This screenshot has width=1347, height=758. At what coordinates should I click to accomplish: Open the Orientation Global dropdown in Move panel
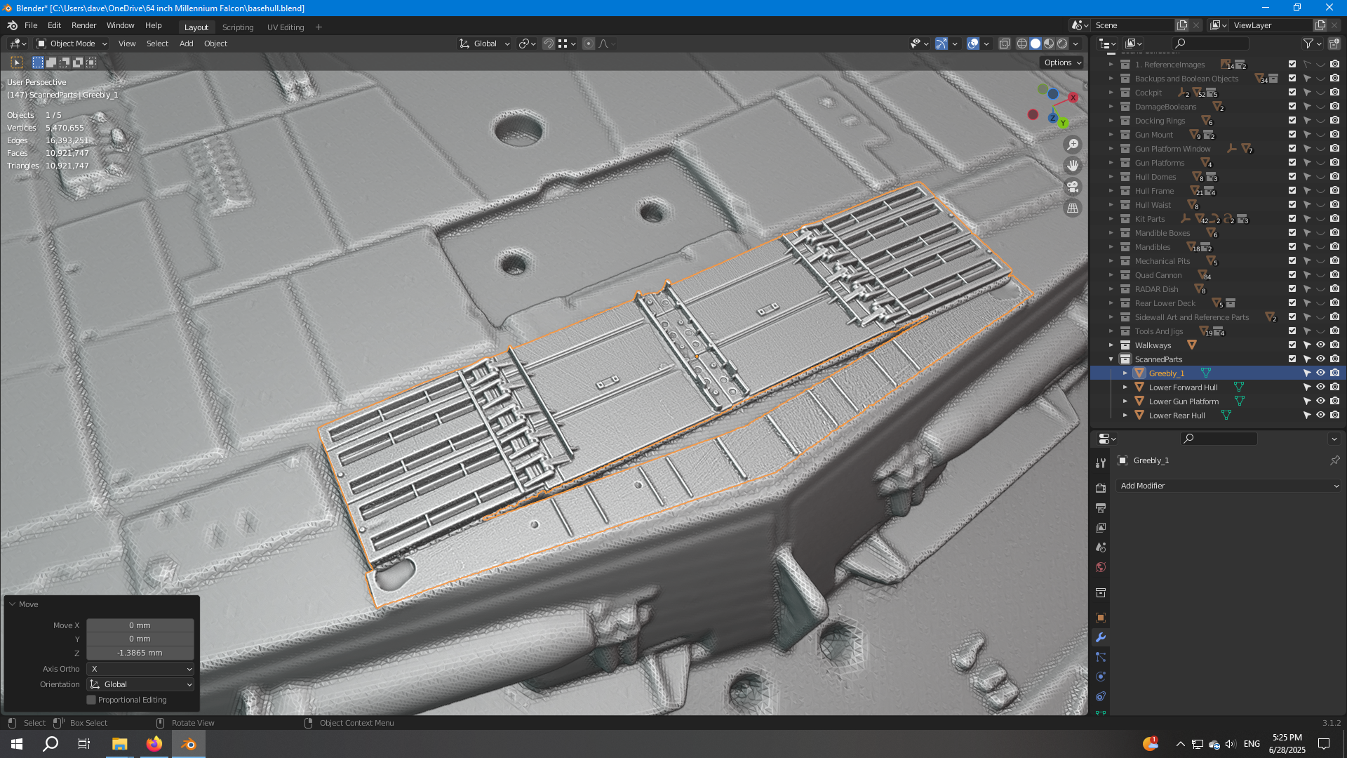(x=140, y=684)
